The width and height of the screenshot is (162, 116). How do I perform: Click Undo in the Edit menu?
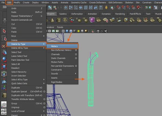pyautogui.click(x=27, y=8)
